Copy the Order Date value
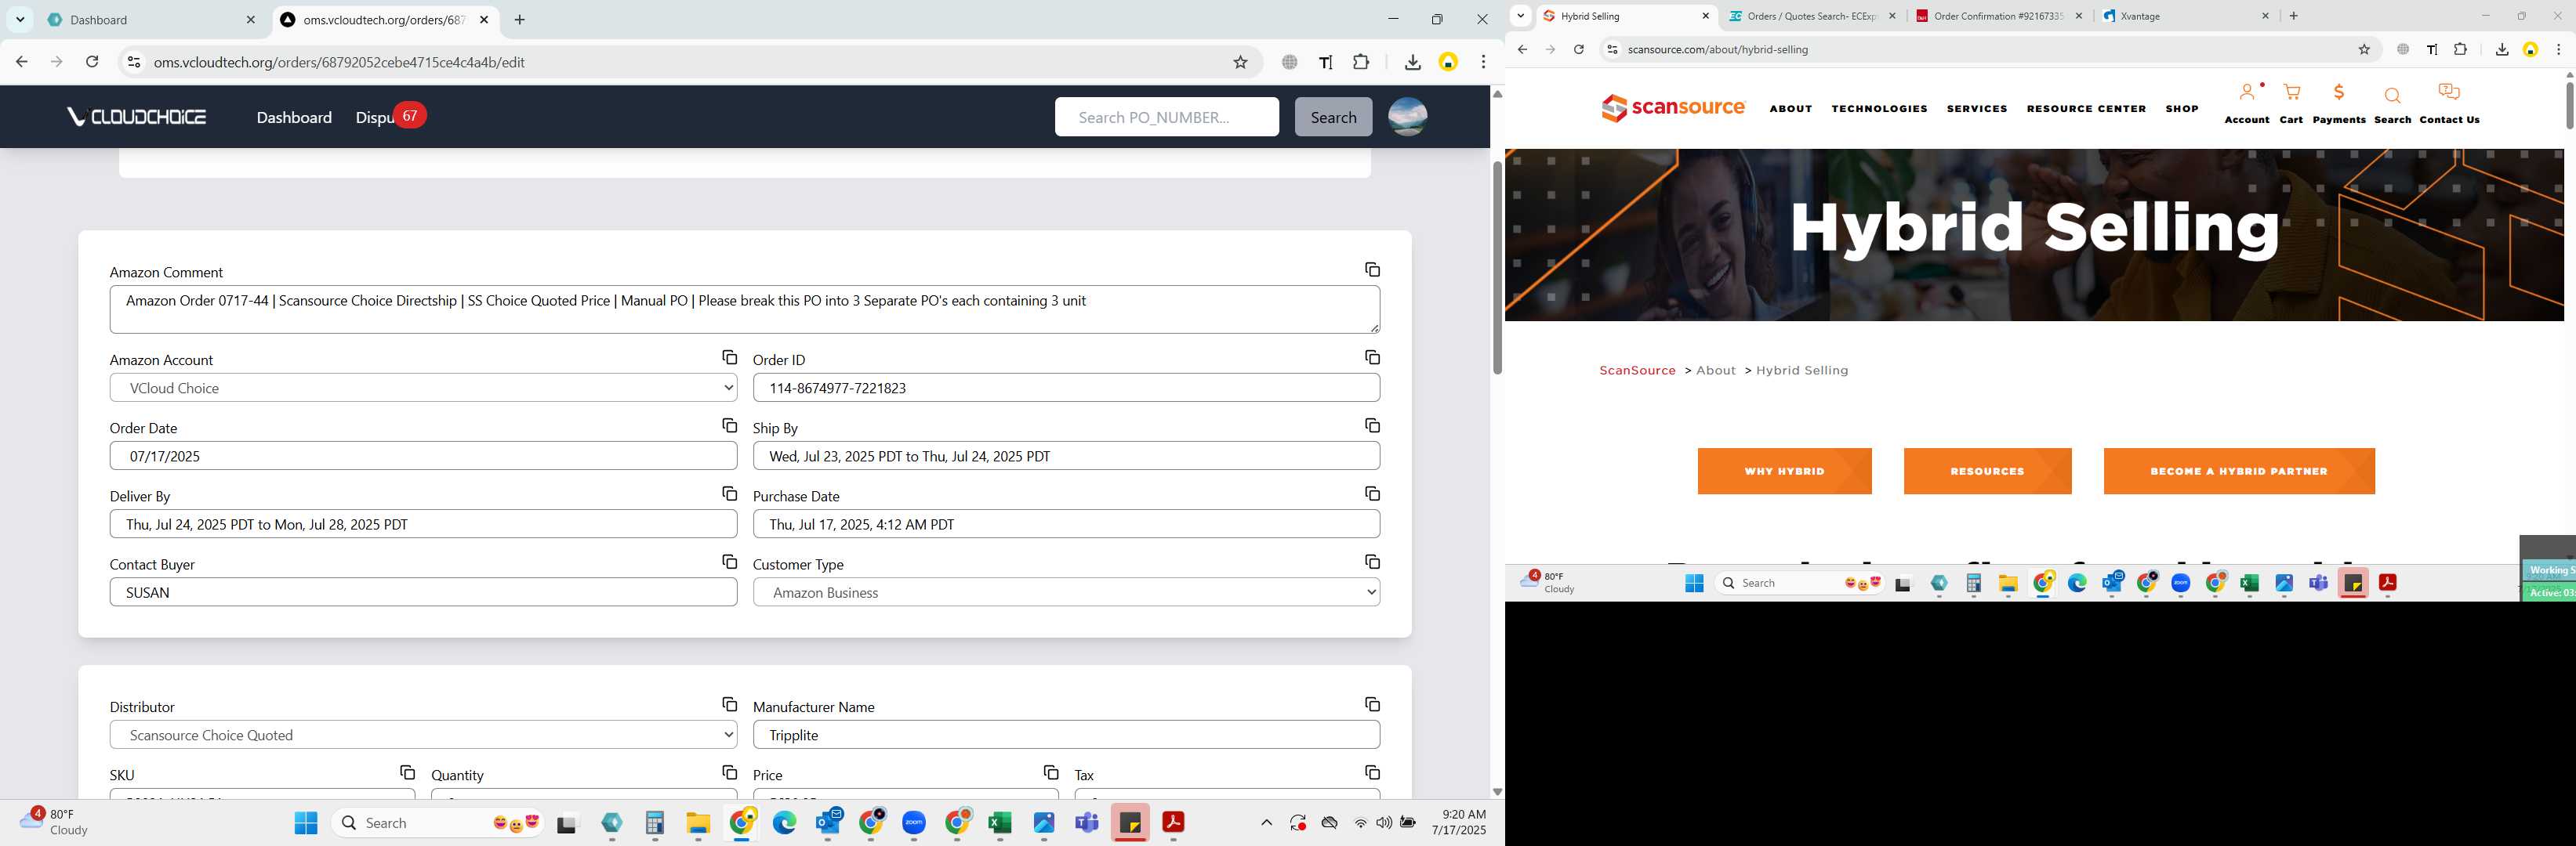 (729, 425)
